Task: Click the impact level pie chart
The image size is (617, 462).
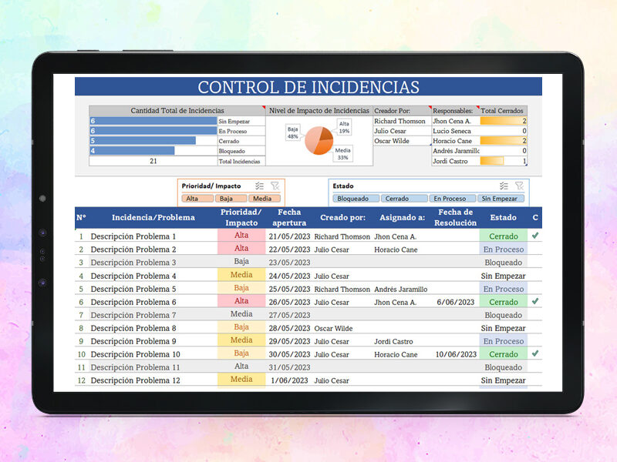Action: (319, 140)
